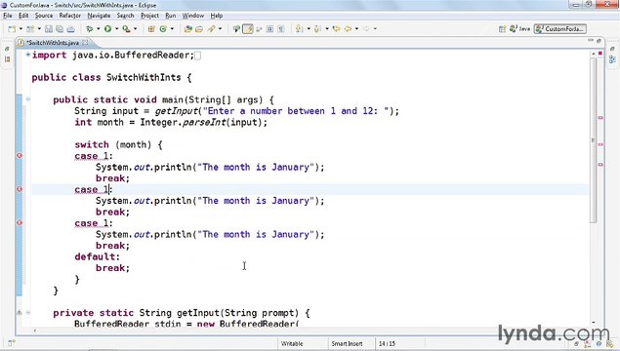This screenshot has width=620, height=351.
Task: Click error marker beside second case 1
Action: 19,189
